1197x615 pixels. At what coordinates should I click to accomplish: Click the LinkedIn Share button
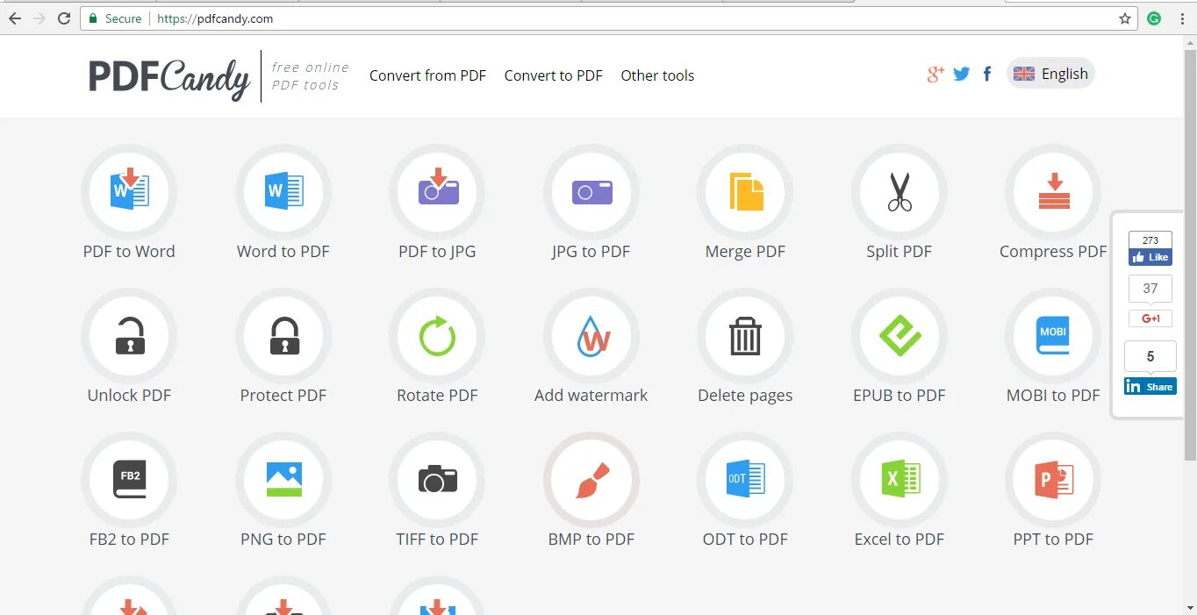pos(1150,387)
